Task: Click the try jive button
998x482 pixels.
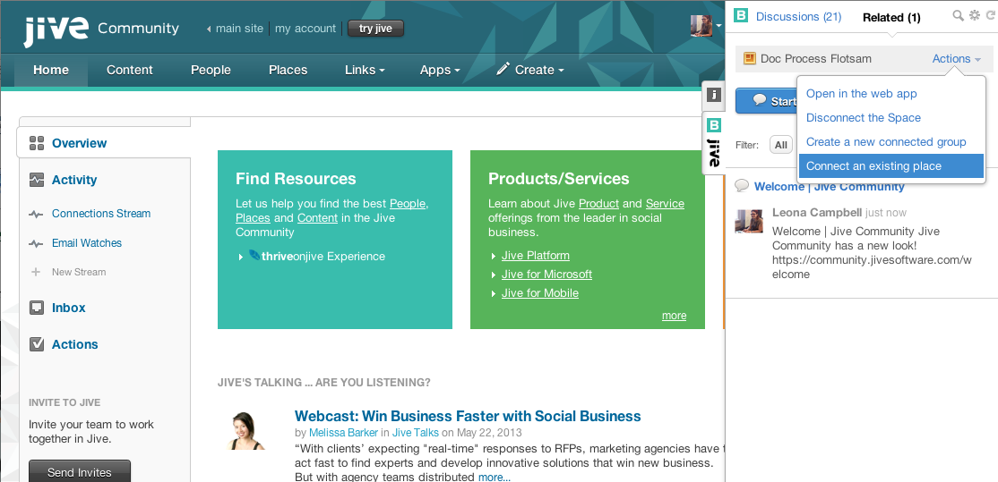Action: (x=375, y=29)
